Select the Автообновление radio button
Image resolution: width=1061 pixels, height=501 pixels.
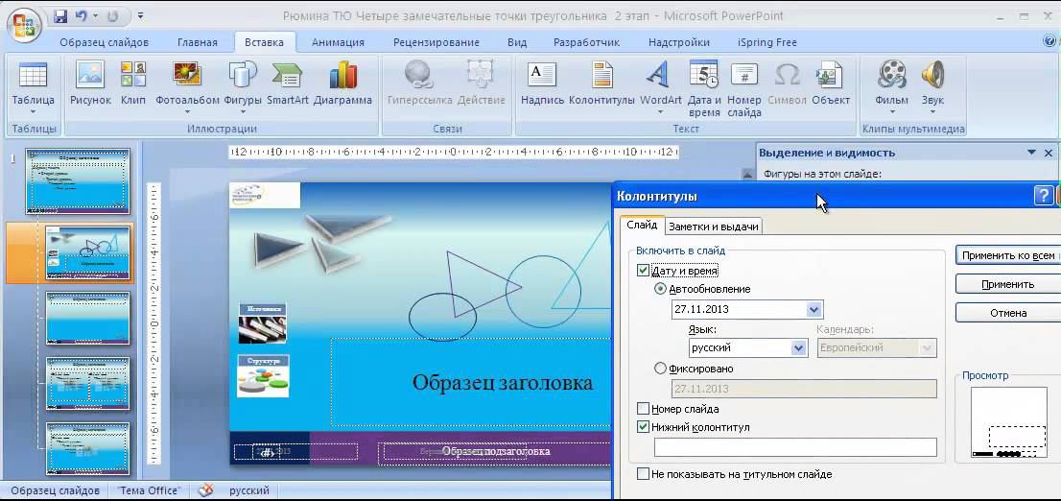(x=661, y=289)
